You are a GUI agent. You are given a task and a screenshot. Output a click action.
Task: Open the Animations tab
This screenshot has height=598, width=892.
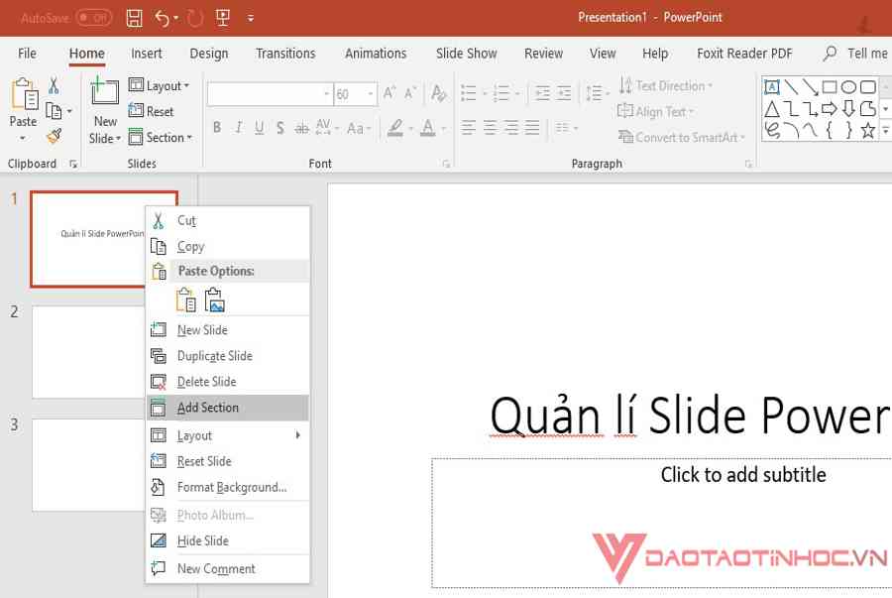pos(376,54)
